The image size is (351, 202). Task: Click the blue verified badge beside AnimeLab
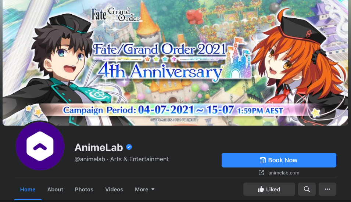coord(129,147)
